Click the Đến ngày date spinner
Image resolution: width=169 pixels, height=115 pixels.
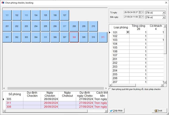(x=140, y=17)
